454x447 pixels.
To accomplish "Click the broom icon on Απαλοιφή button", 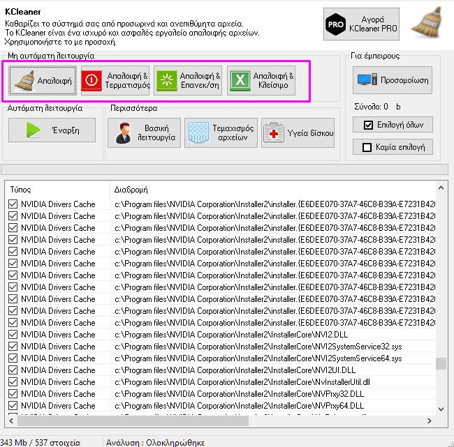I will (24, 81).
